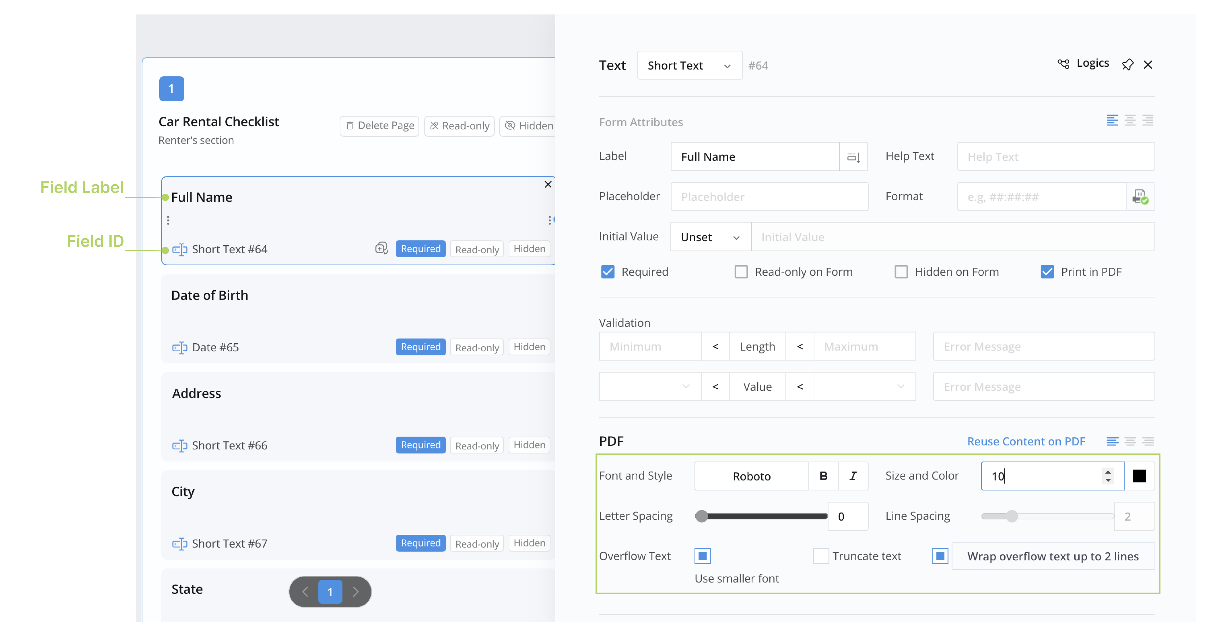This screenshot has width=1216, height=636.
Task: Click the pin panel icon
Action: pyautogui.click(x=1127, y=65)
